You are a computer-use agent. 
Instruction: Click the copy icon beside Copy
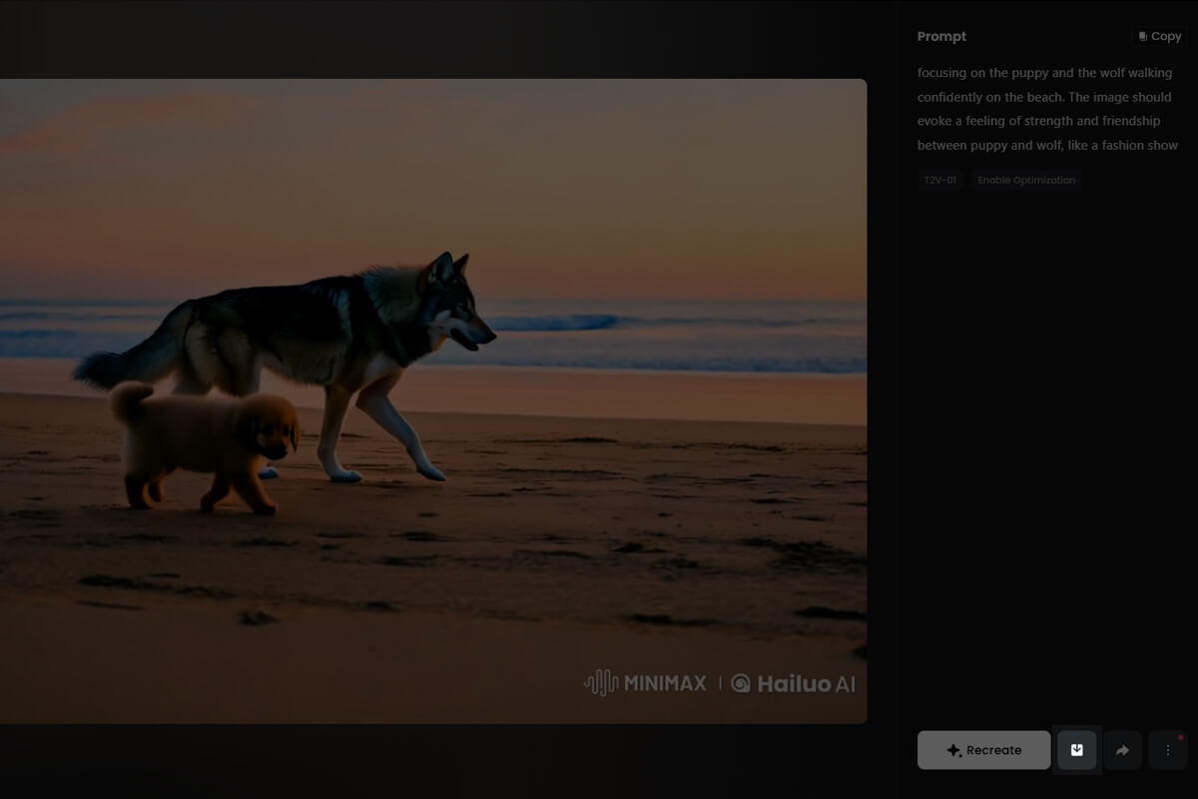pyautogui.click(x=1143, y=36)
